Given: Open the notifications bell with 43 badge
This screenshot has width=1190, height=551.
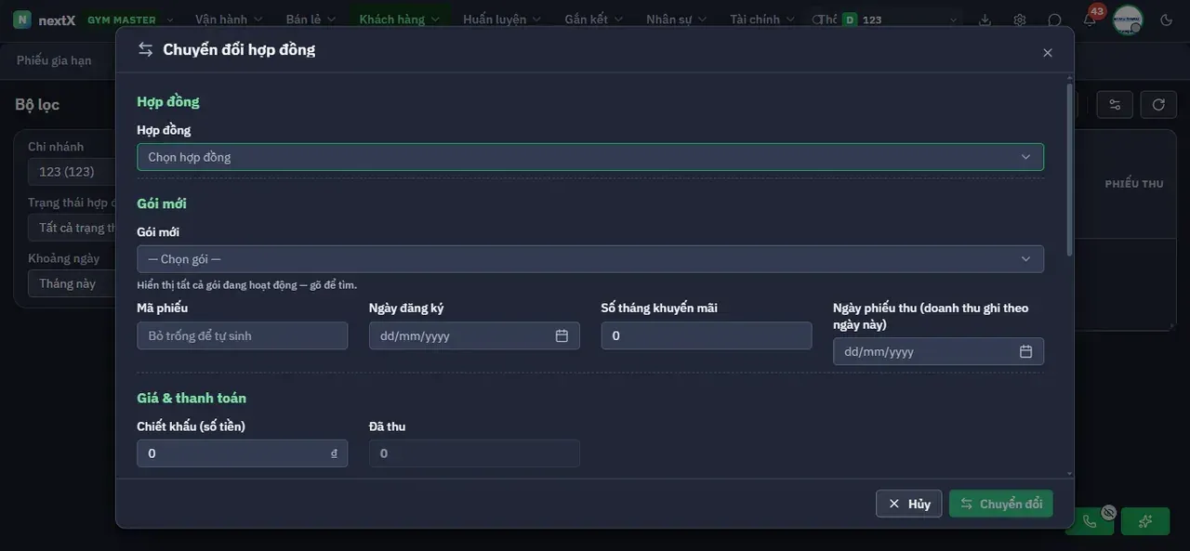Looking at the screenshot, I should [1090, 20].
